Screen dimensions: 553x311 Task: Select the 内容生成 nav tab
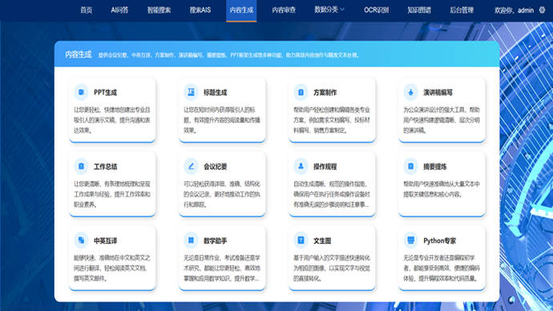tap(241, 10)
